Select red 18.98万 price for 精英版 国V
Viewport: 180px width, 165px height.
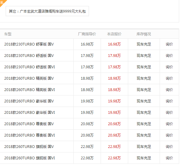[114, 78]
